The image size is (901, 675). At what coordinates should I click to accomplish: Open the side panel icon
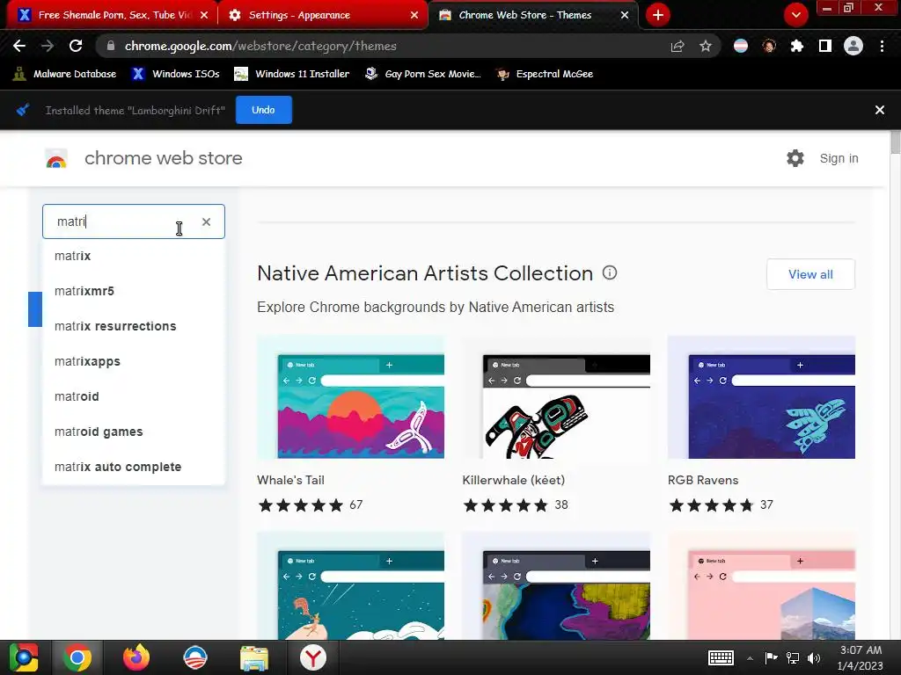click(825, 46)
